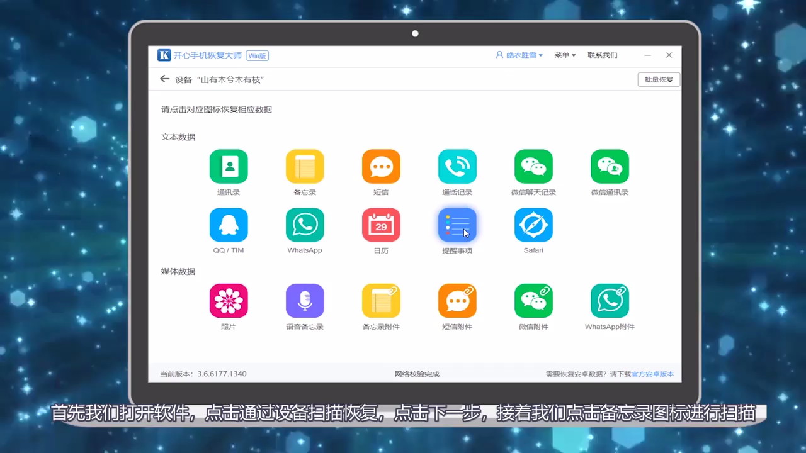
Task: Open the 日历 recovery icon
Action: [381, 224]
